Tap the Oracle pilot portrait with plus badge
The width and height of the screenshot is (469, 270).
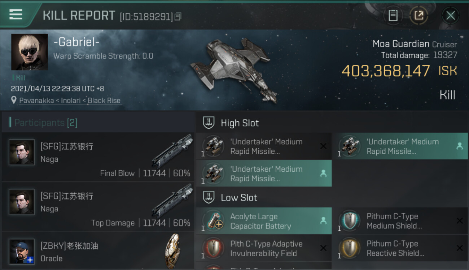click(x=22, y=251)
